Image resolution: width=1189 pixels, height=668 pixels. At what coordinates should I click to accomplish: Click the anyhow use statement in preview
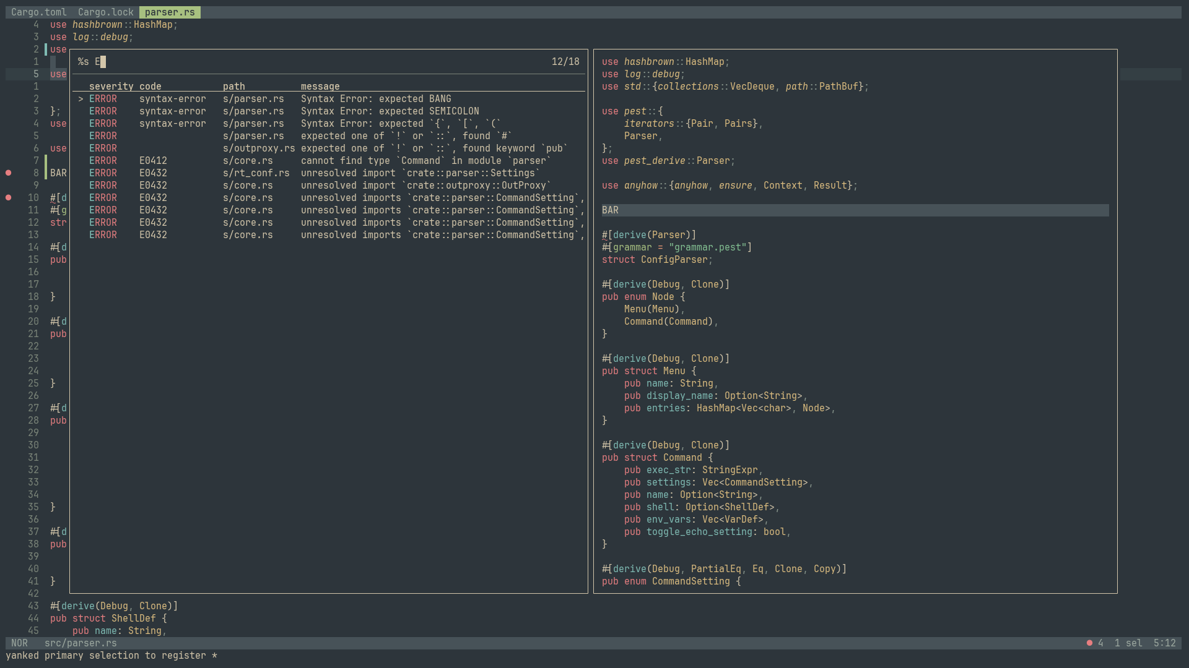click(x=730, y=186)
